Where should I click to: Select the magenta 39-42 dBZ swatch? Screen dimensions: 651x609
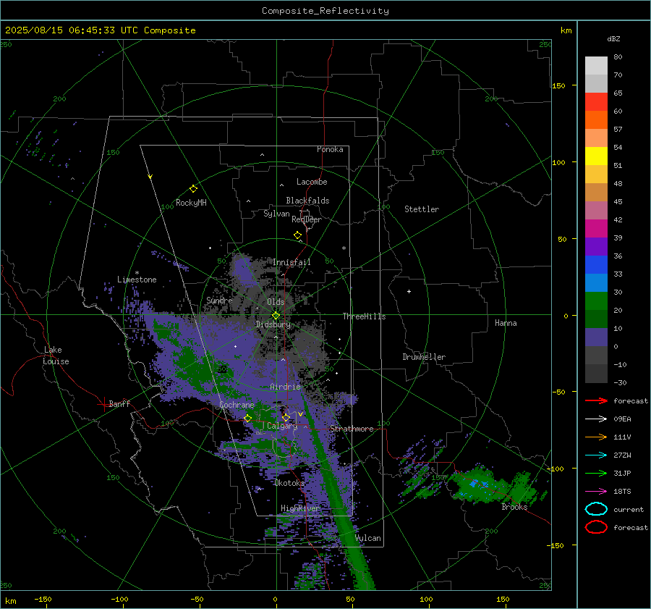tap(596, 229)
